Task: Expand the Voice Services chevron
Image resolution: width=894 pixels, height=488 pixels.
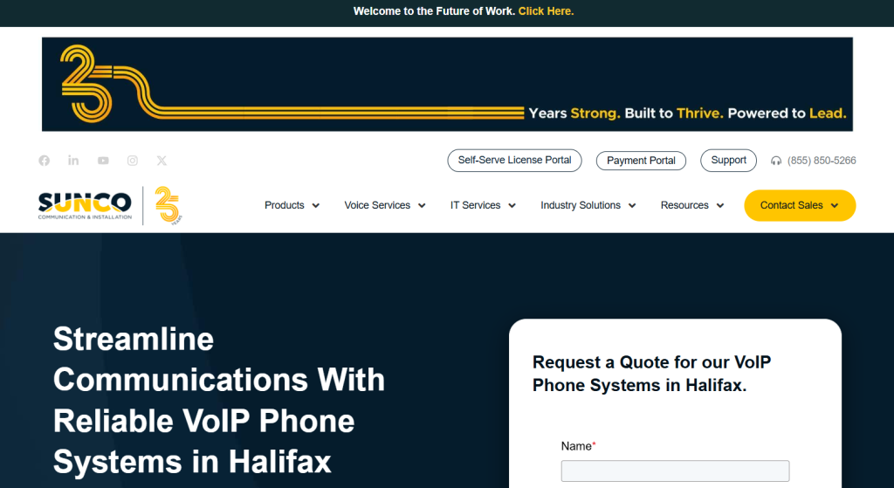Action: [x=422, y=206]
